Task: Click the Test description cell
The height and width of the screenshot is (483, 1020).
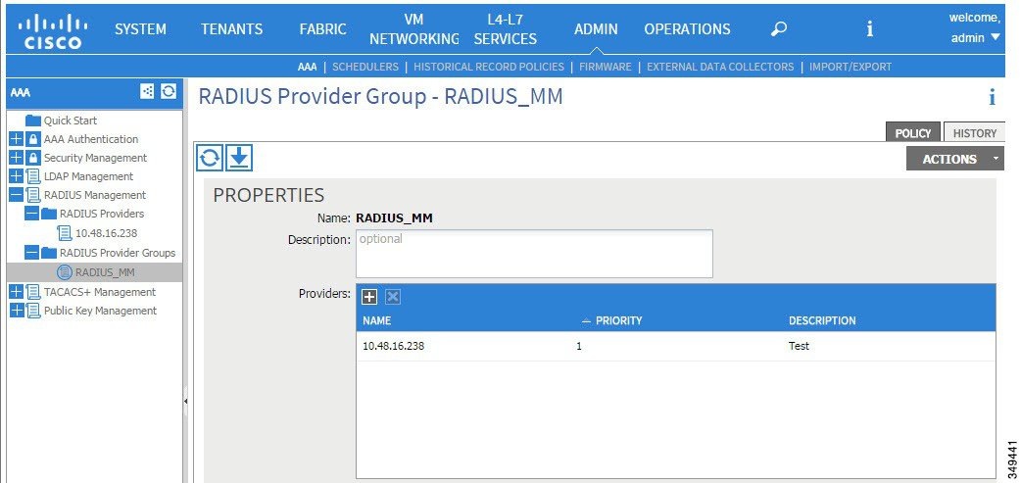Action: (x=799, y=346)
